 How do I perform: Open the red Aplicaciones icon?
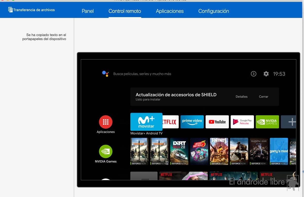[x=106, y=122]
